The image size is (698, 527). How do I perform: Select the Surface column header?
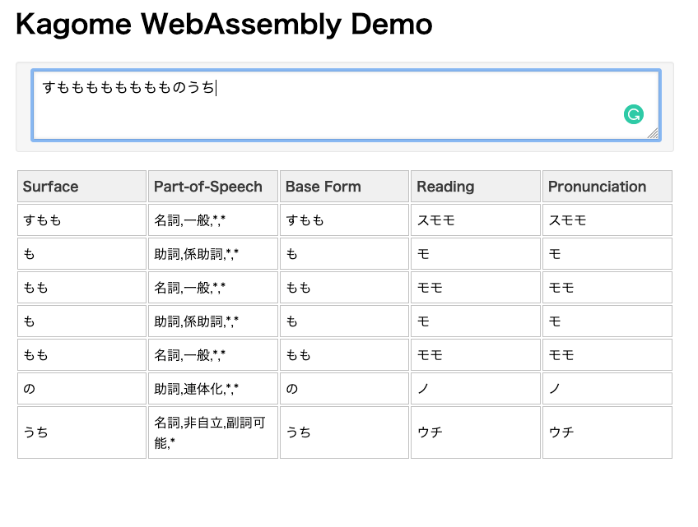click(82, 187)
